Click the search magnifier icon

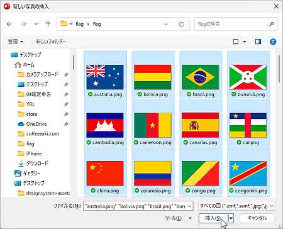pyautogui.click(x=272, y=24)
